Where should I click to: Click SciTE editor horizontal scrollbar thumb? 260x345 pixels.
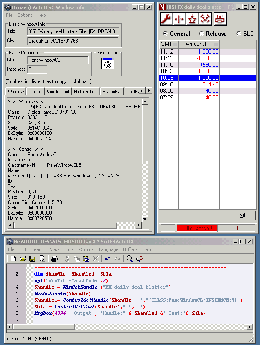[44, 327]
